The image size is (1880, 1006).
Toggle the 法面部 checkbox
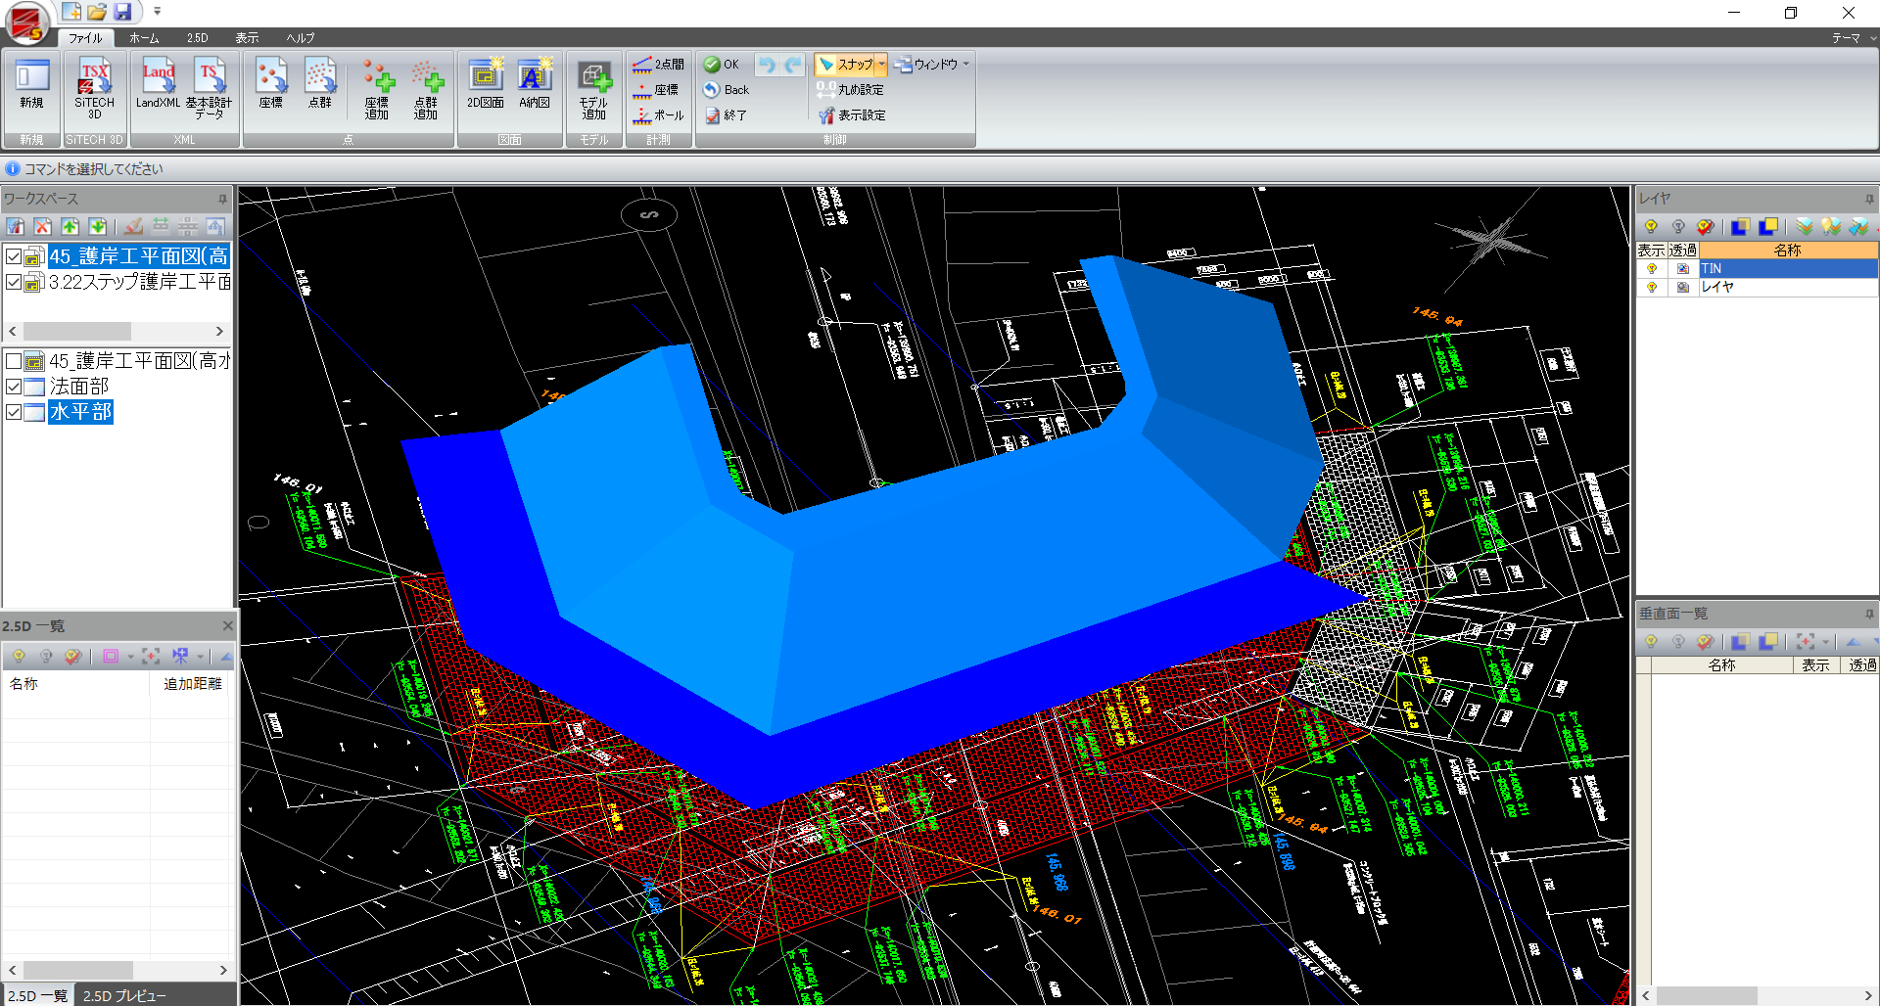tap(14, 388)
